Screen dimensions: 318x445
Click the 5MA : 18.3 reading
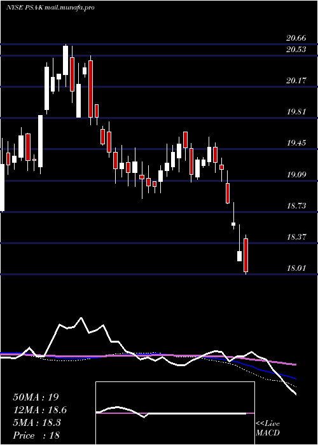click(37, 423)
